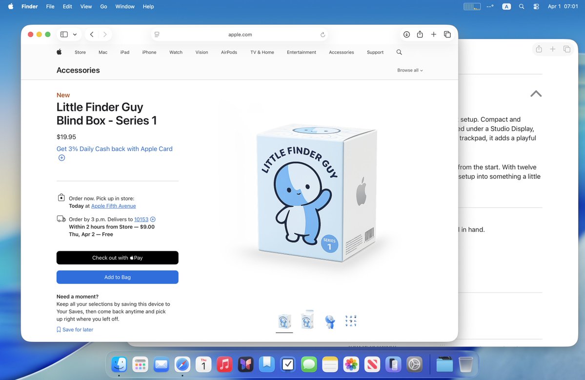Add Little Finder Guy to Bag
Screen dimensions: 585x380
pyautogui.click(x=117, y=277)
